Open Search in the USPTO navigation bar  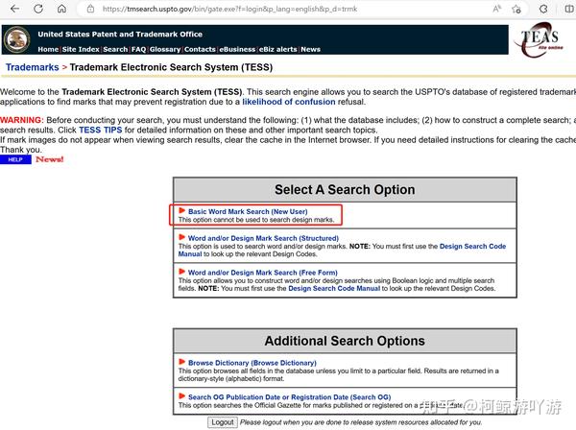[x=115, y=49]
